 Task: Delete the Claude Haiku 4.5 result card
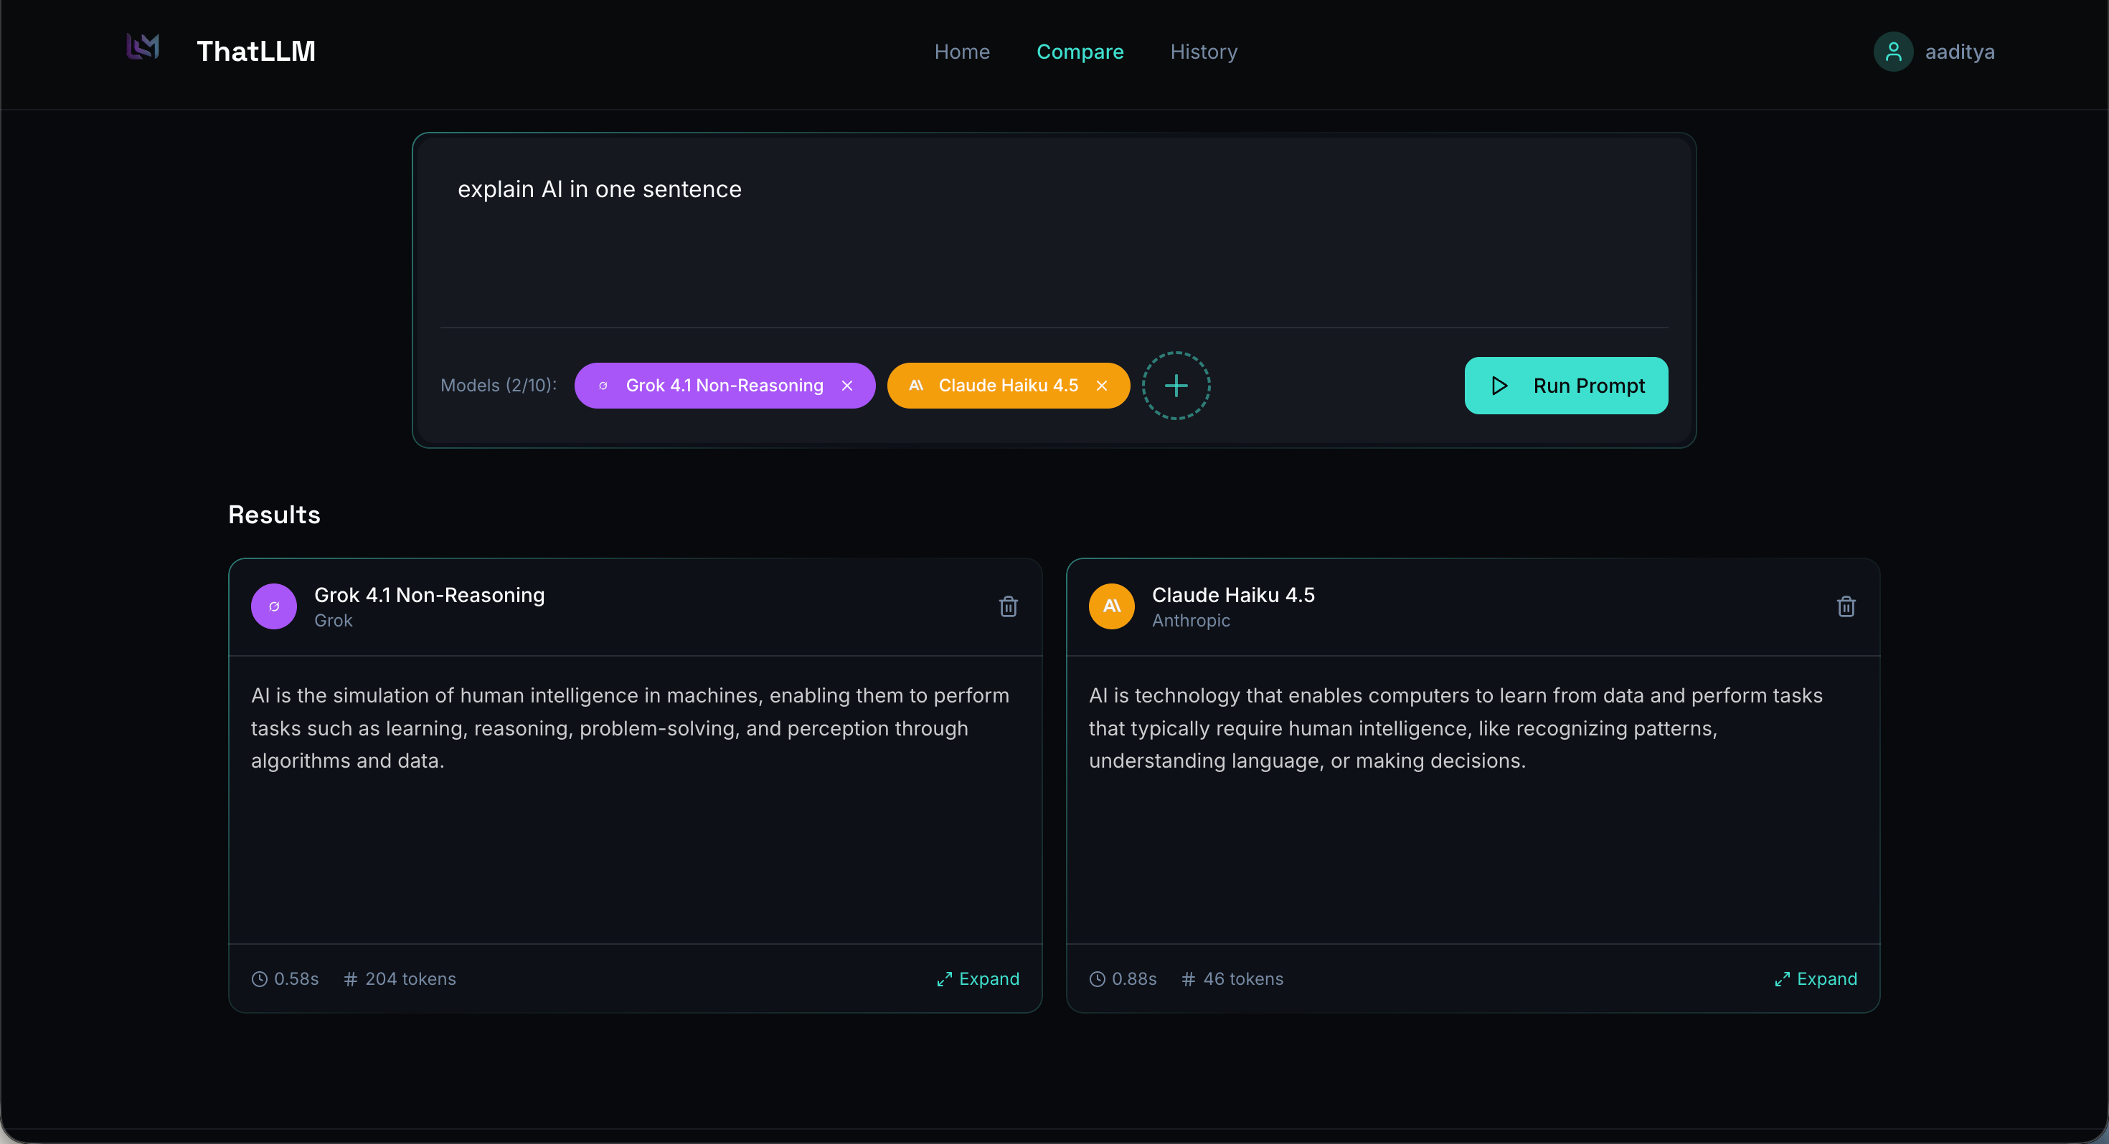tap(1845, 606)
